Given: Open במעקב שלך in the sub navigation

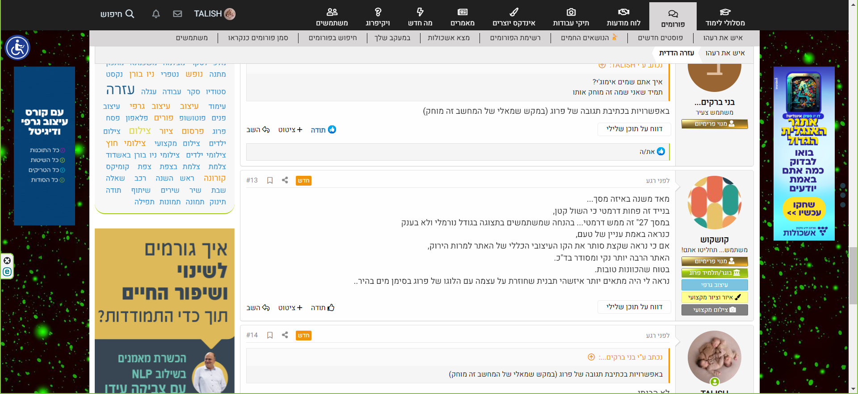Looking at the screenshot, I should [392, 38].
